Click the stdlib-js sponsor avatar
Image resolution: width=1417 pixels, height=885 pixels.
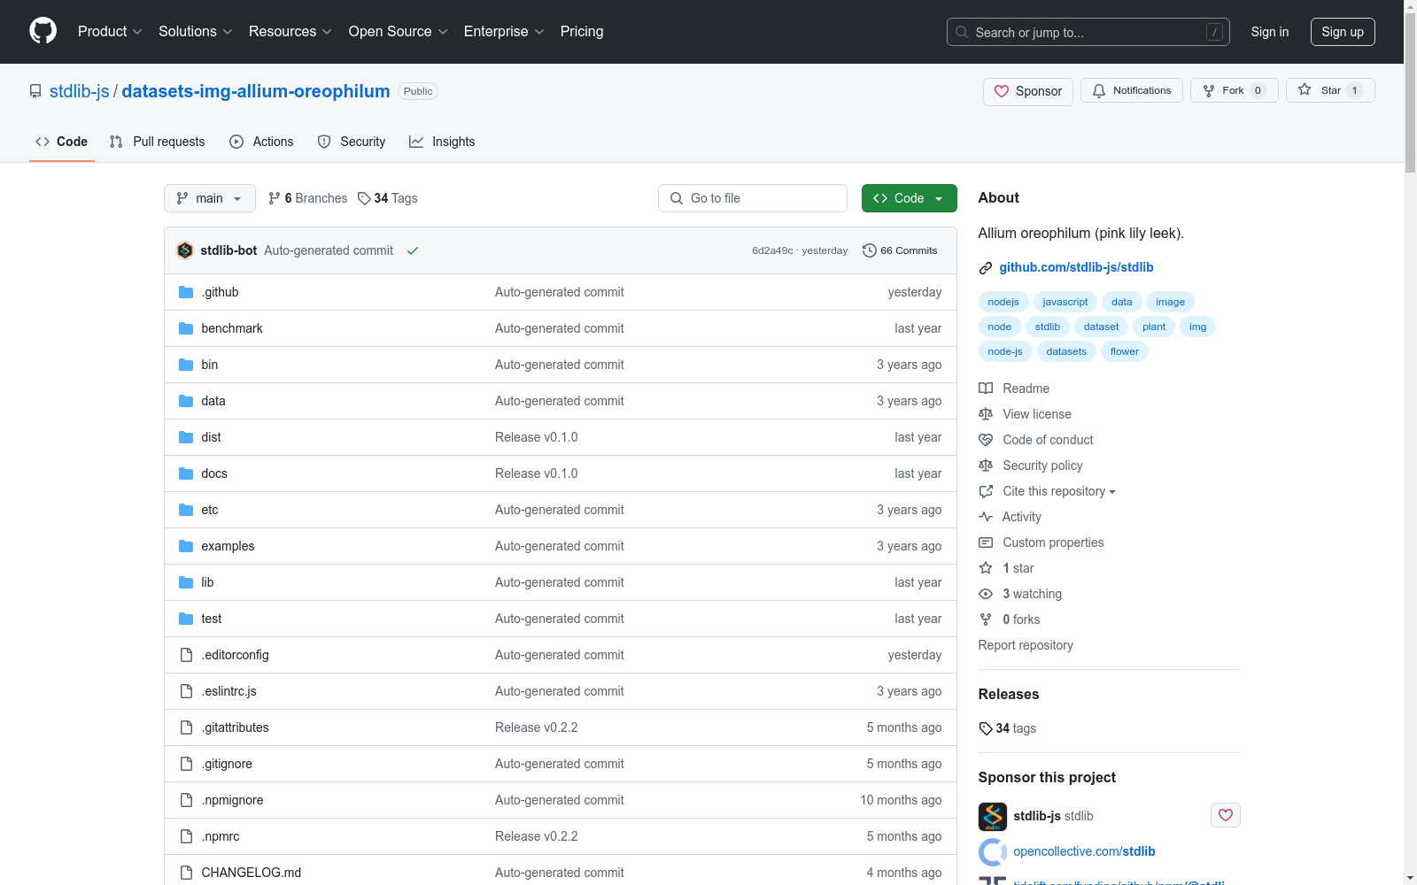pyautogui.click(x=993, y=816)
